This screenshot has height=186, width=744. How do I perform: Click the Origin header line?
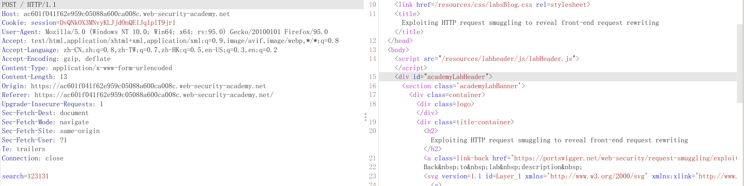tap(134, 86)
